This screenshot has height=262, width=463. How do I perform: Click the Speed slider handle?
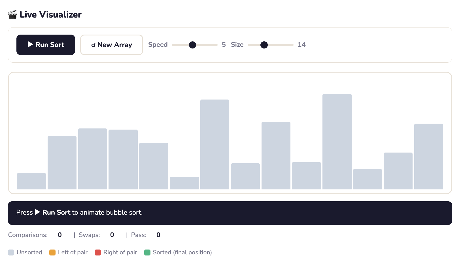pos(192,45)
